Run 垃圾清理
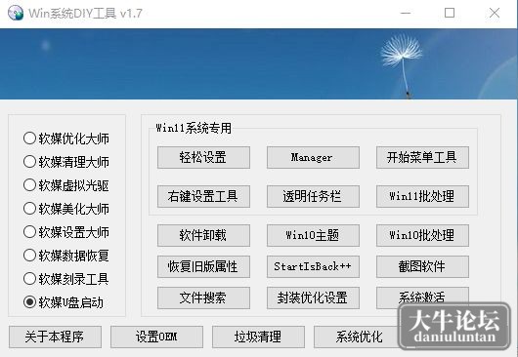This screenshot has height=357, width=518. pos(258,337)
